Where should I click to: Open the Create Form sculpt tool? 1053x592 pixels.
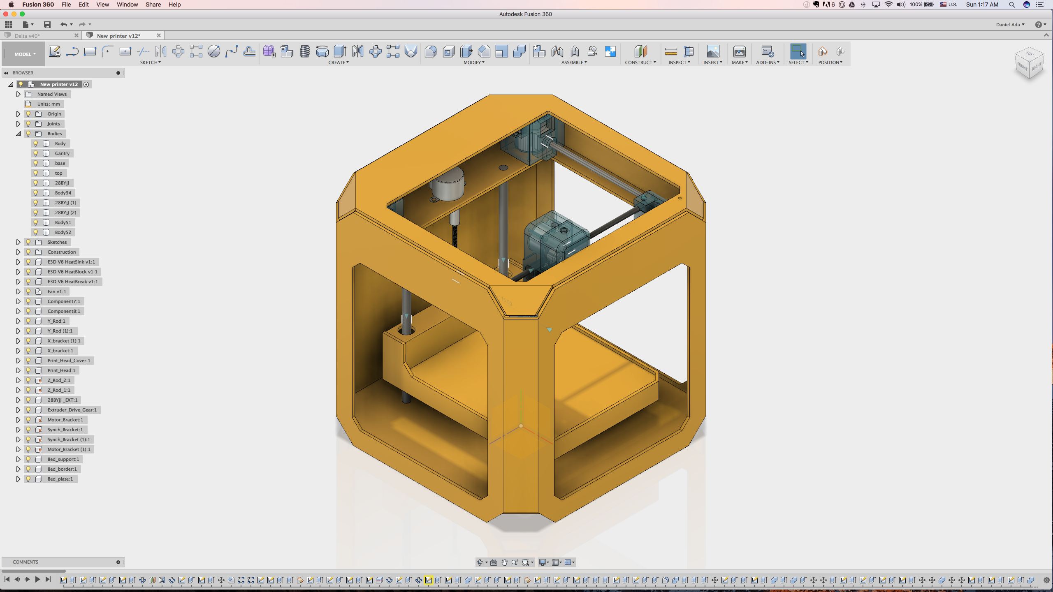click(269, 51)
